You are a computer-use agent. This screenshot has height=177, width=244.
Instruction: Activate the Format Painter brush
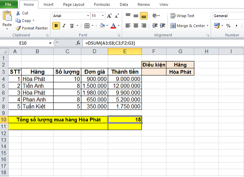[18, 28]
